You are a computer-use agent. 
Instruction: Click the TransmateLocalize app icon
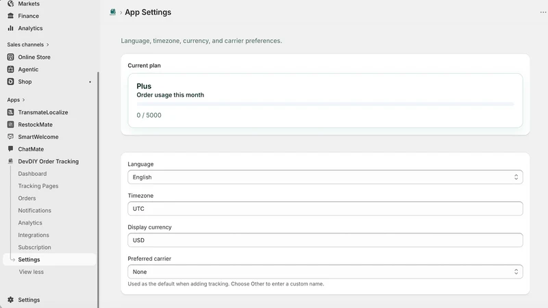tap(10, 112)
